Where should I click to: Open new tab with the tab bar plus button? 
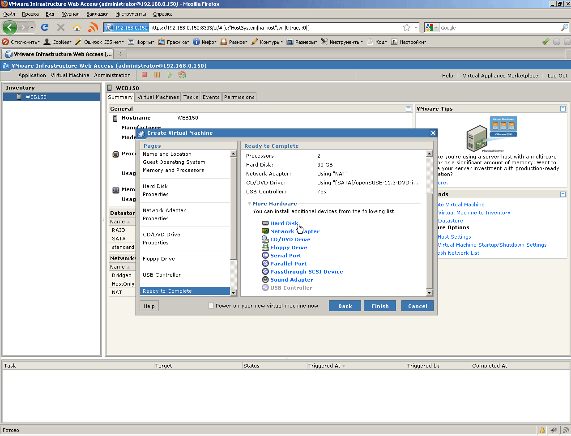coord(120,54)
